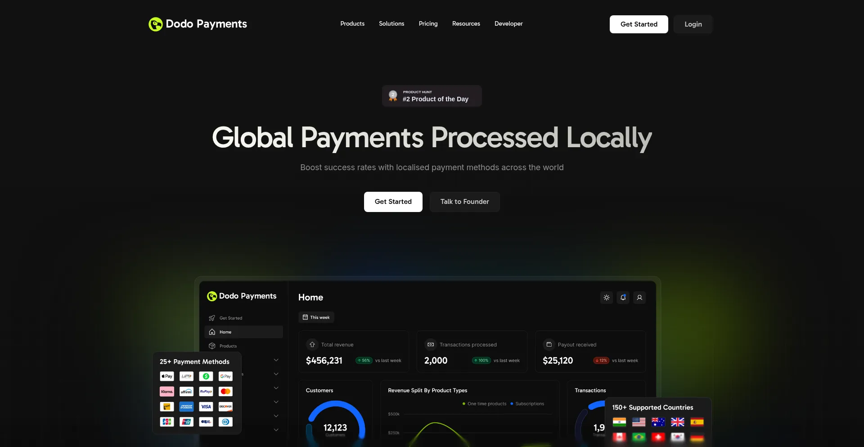The width and height of the screenshot is (864, 447).
Task: Click the Discover card logo
Action: [225, 407]
